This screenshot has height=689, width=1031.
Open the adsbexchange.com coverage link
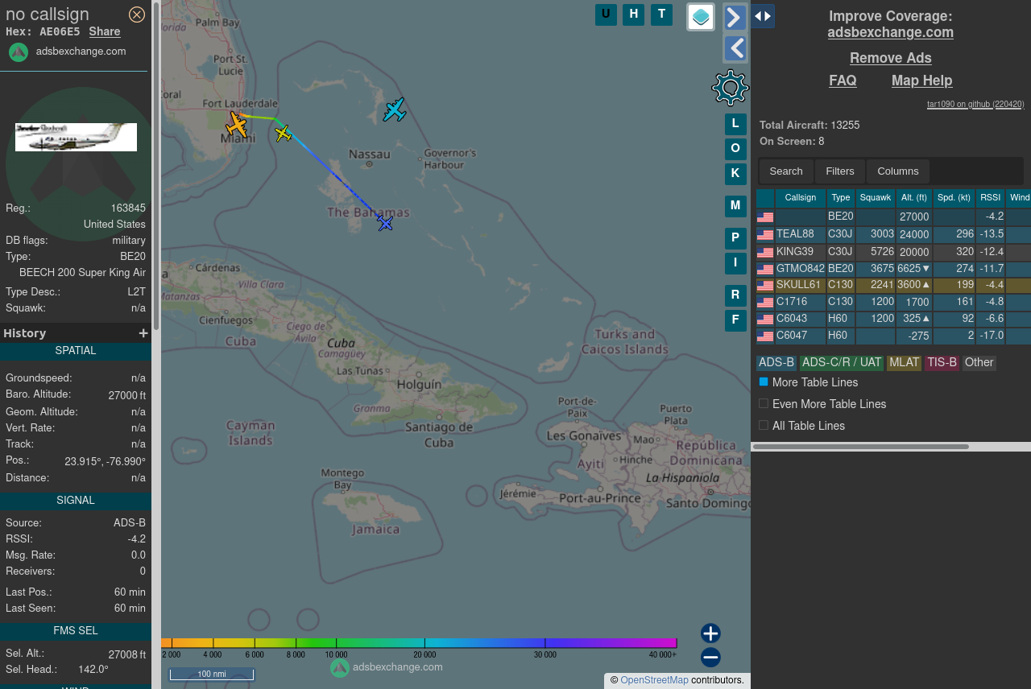tap(890, 32)
